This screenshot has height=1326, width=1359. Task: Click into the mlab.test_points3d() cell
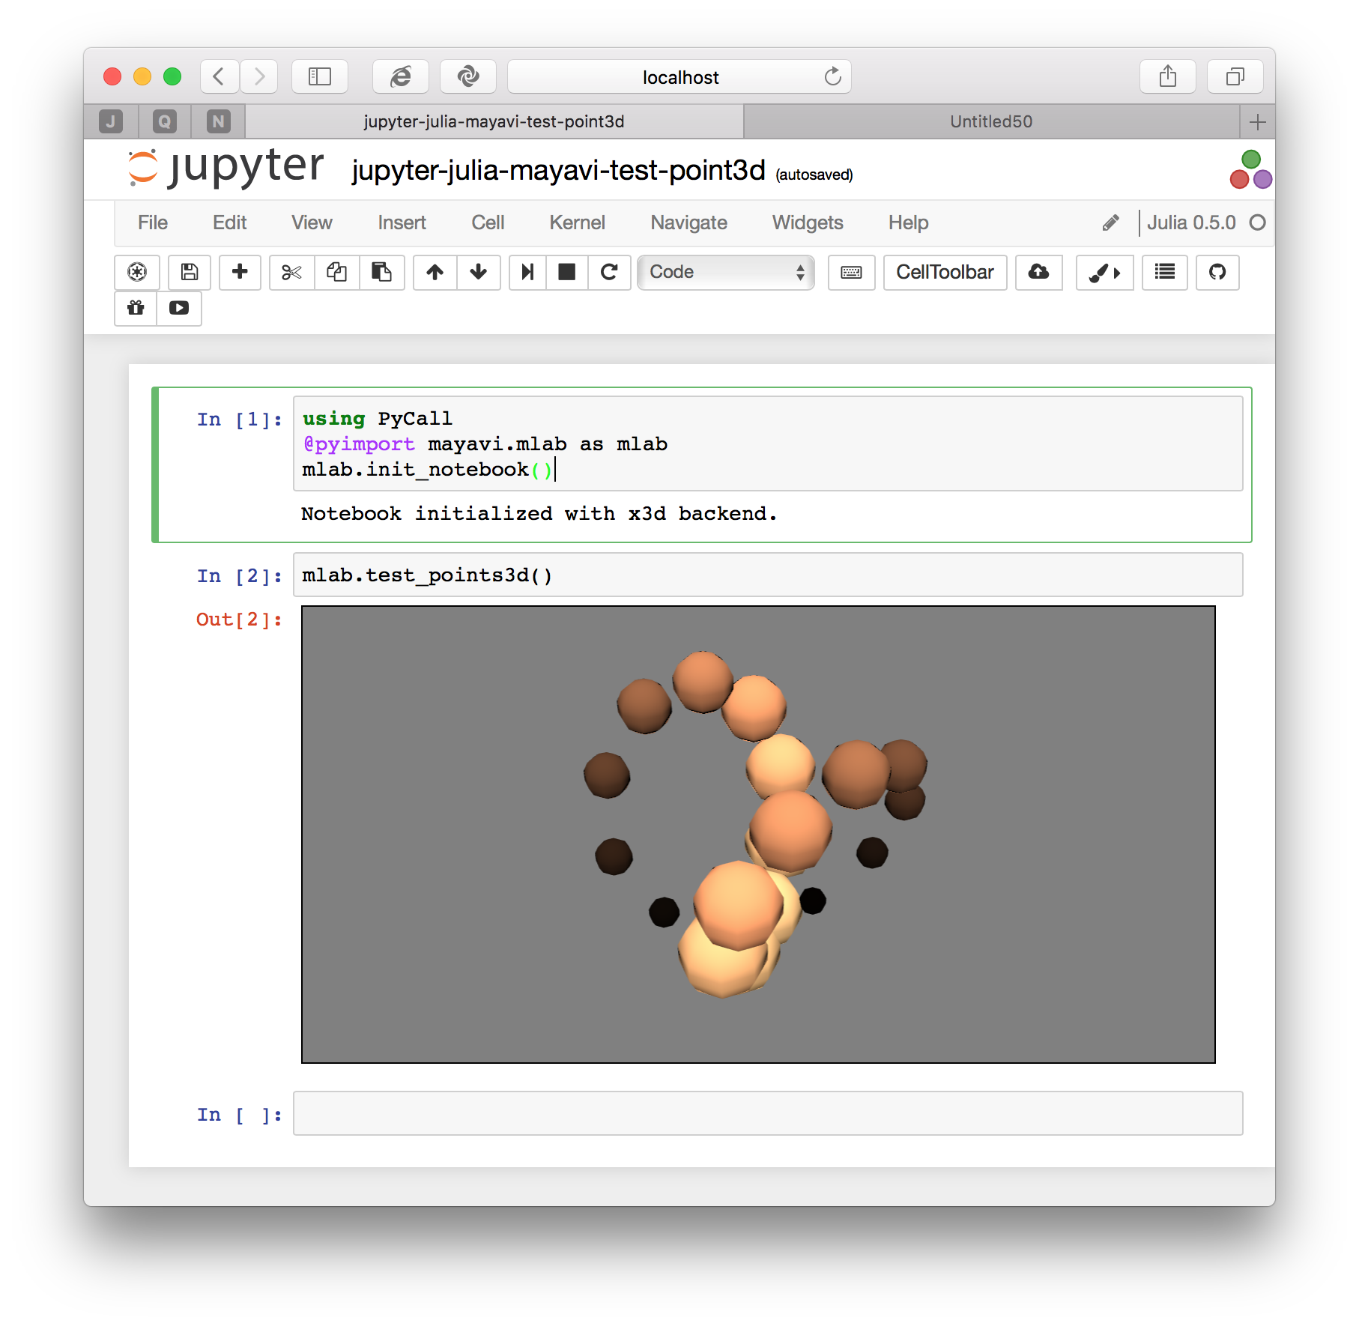pos(768,575)
